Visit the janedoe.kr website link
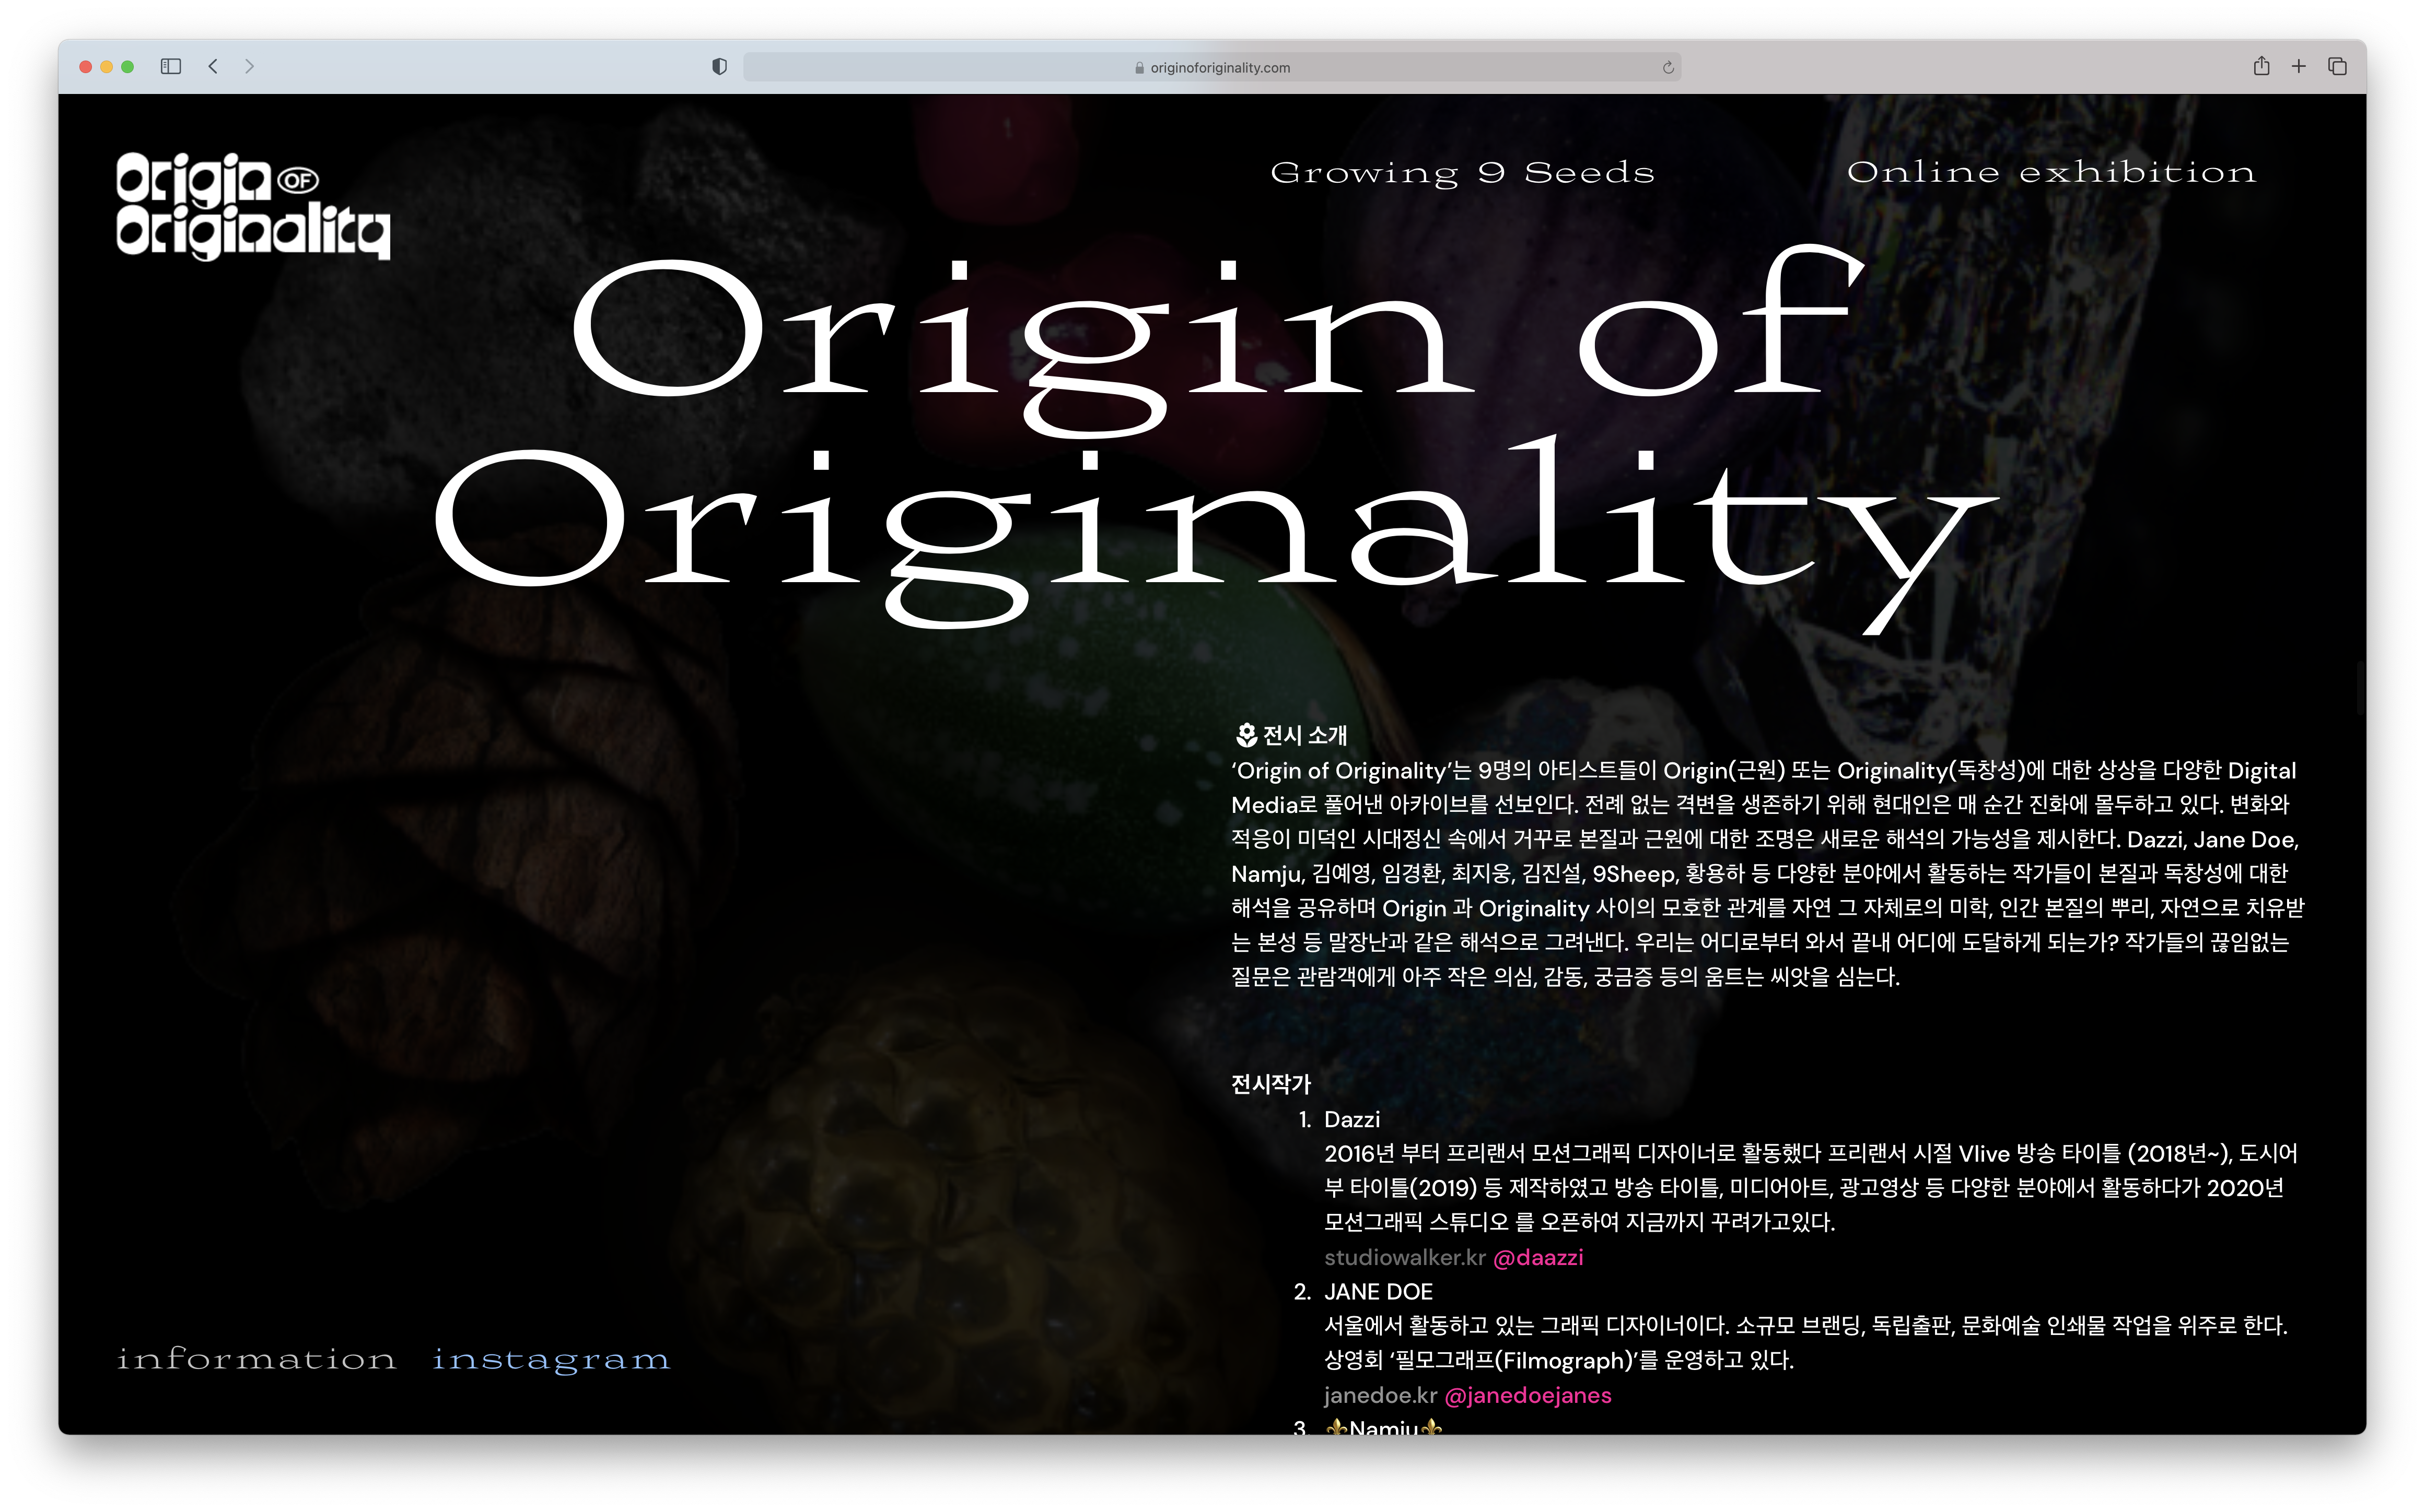The width and height of the screenshot is (2425, 1512). point(1380,1395)
